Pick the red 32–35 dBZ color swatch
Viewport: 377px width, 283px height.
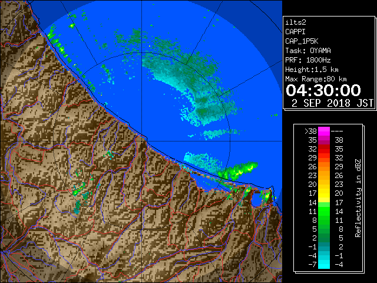click(324, 149)
